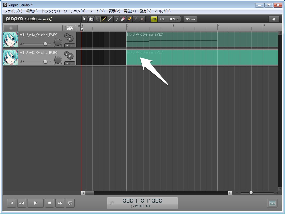Click the gear settings icon at top right
This screenshot has height=214, width=285.
tap(274, 19)
